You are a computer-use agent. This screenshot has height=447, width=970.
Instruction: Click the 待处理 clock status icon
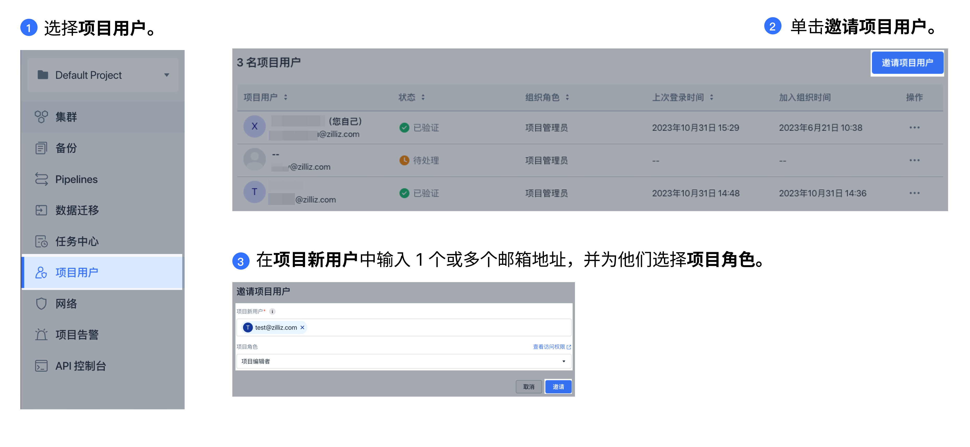pos(404,161)
